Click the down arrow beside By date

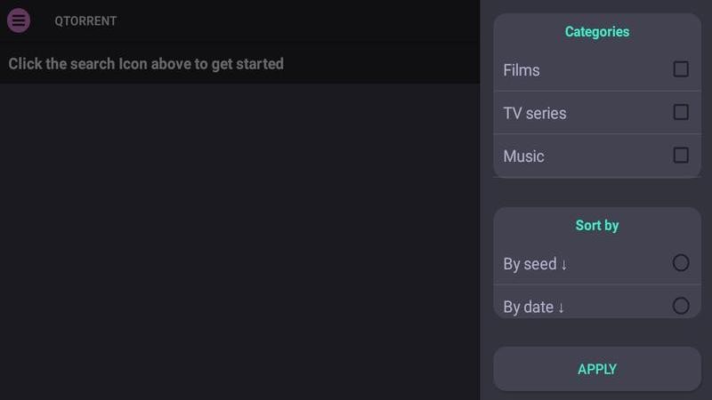tap(562, 307)
